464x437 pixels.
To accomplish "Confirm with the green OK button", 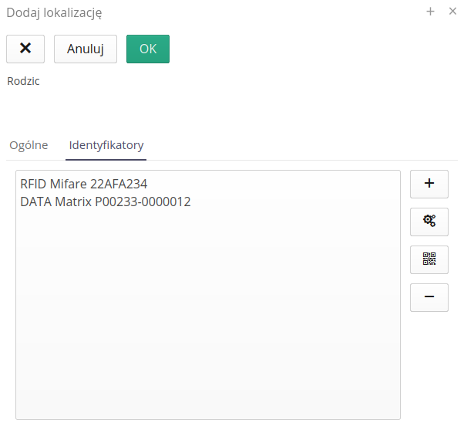I will pos(148,49).
